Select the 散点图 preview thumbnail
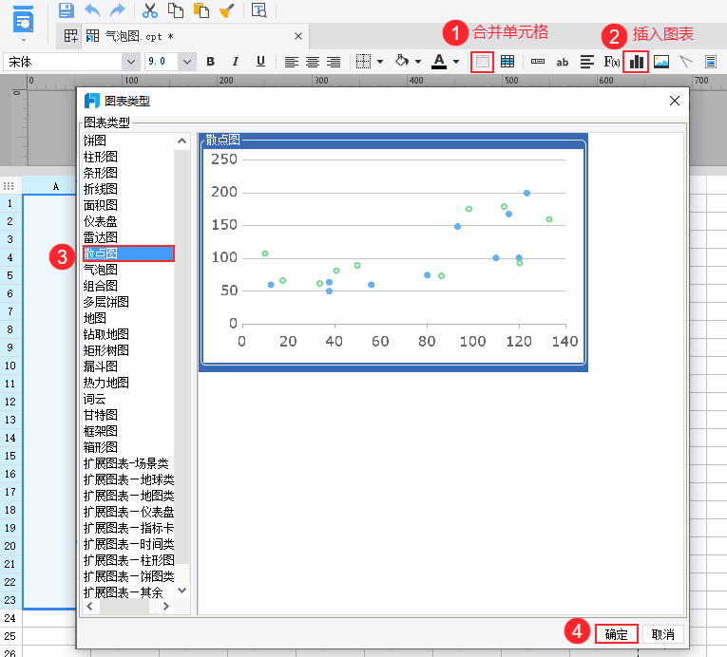Image resolution: width=727 pixels, height=657 pixels. (393, 253)
